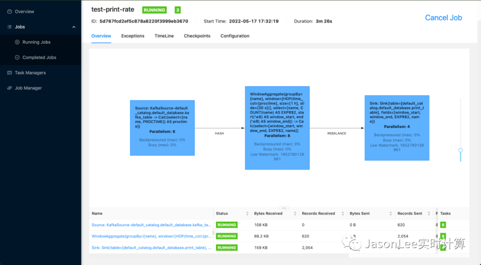Click Records Sent value 620 in Source row
Image resolution: width=481 pixels, height=265 pixels.
pos(401,225)
